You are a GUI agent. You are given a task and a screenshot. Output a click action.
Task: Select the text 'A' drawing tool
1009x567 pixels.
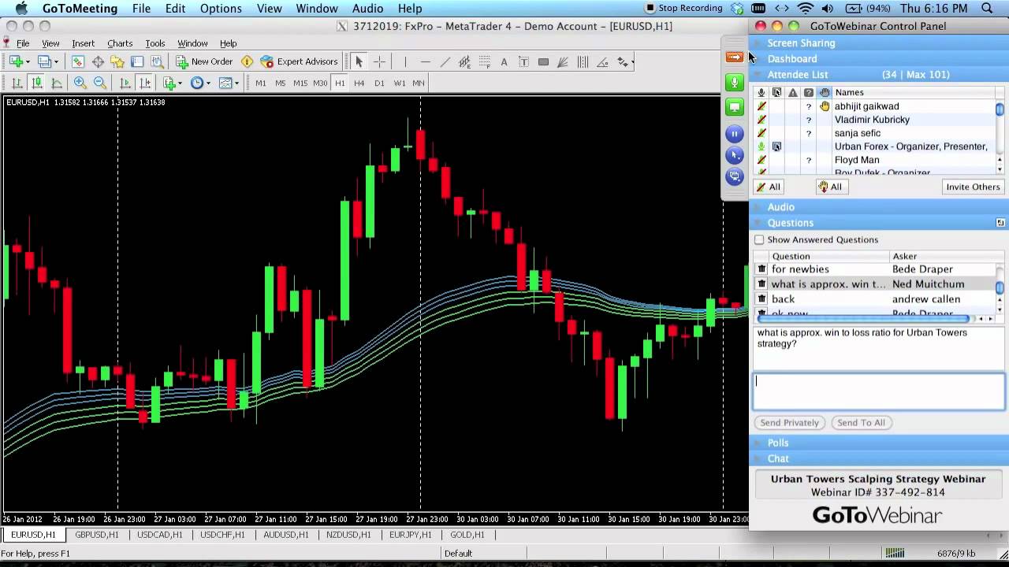click(x=504, y=61)
